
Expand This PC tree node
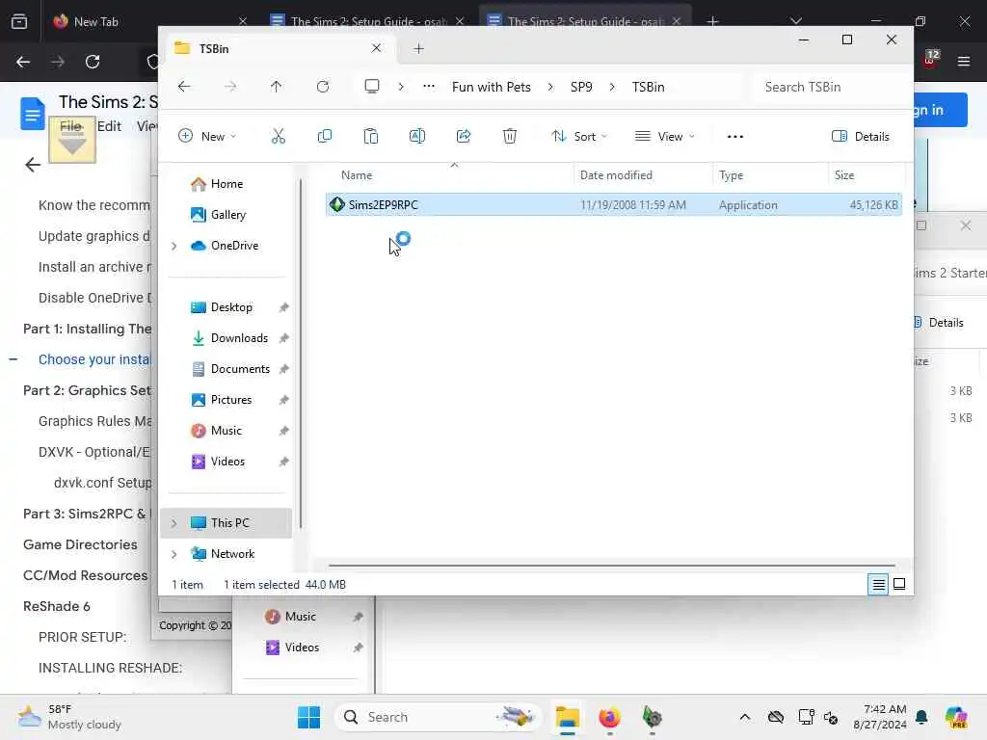(174, 523)
